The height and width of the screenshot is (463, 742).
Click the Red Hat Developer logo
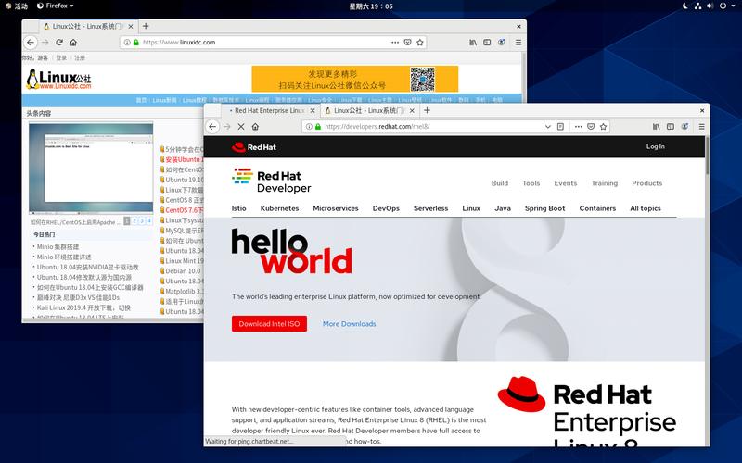pos(271,181)
